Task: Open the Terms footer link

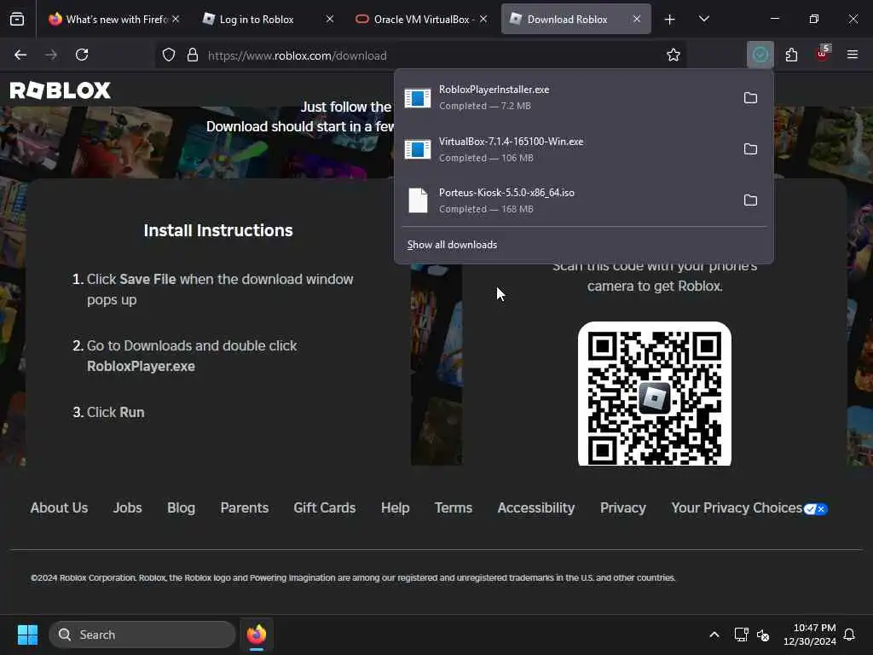Action: pos(454,508)
